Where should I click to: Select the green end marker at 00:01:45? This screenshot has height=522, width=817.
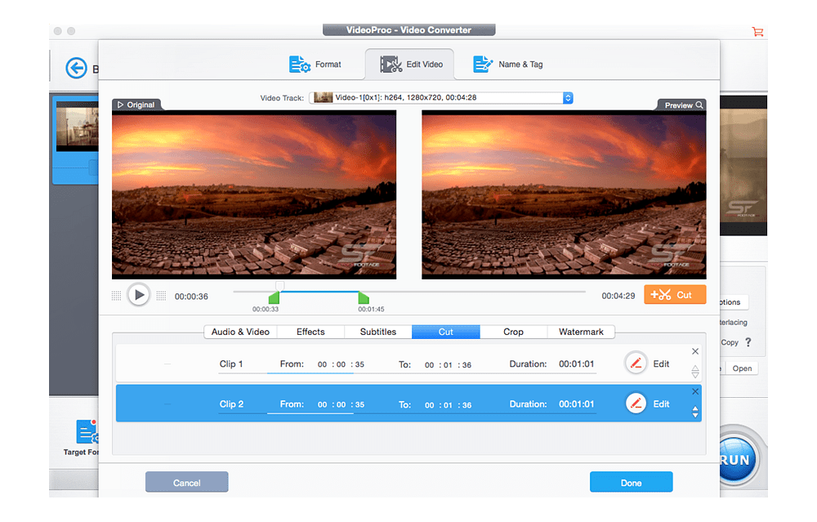click(364, 298)
